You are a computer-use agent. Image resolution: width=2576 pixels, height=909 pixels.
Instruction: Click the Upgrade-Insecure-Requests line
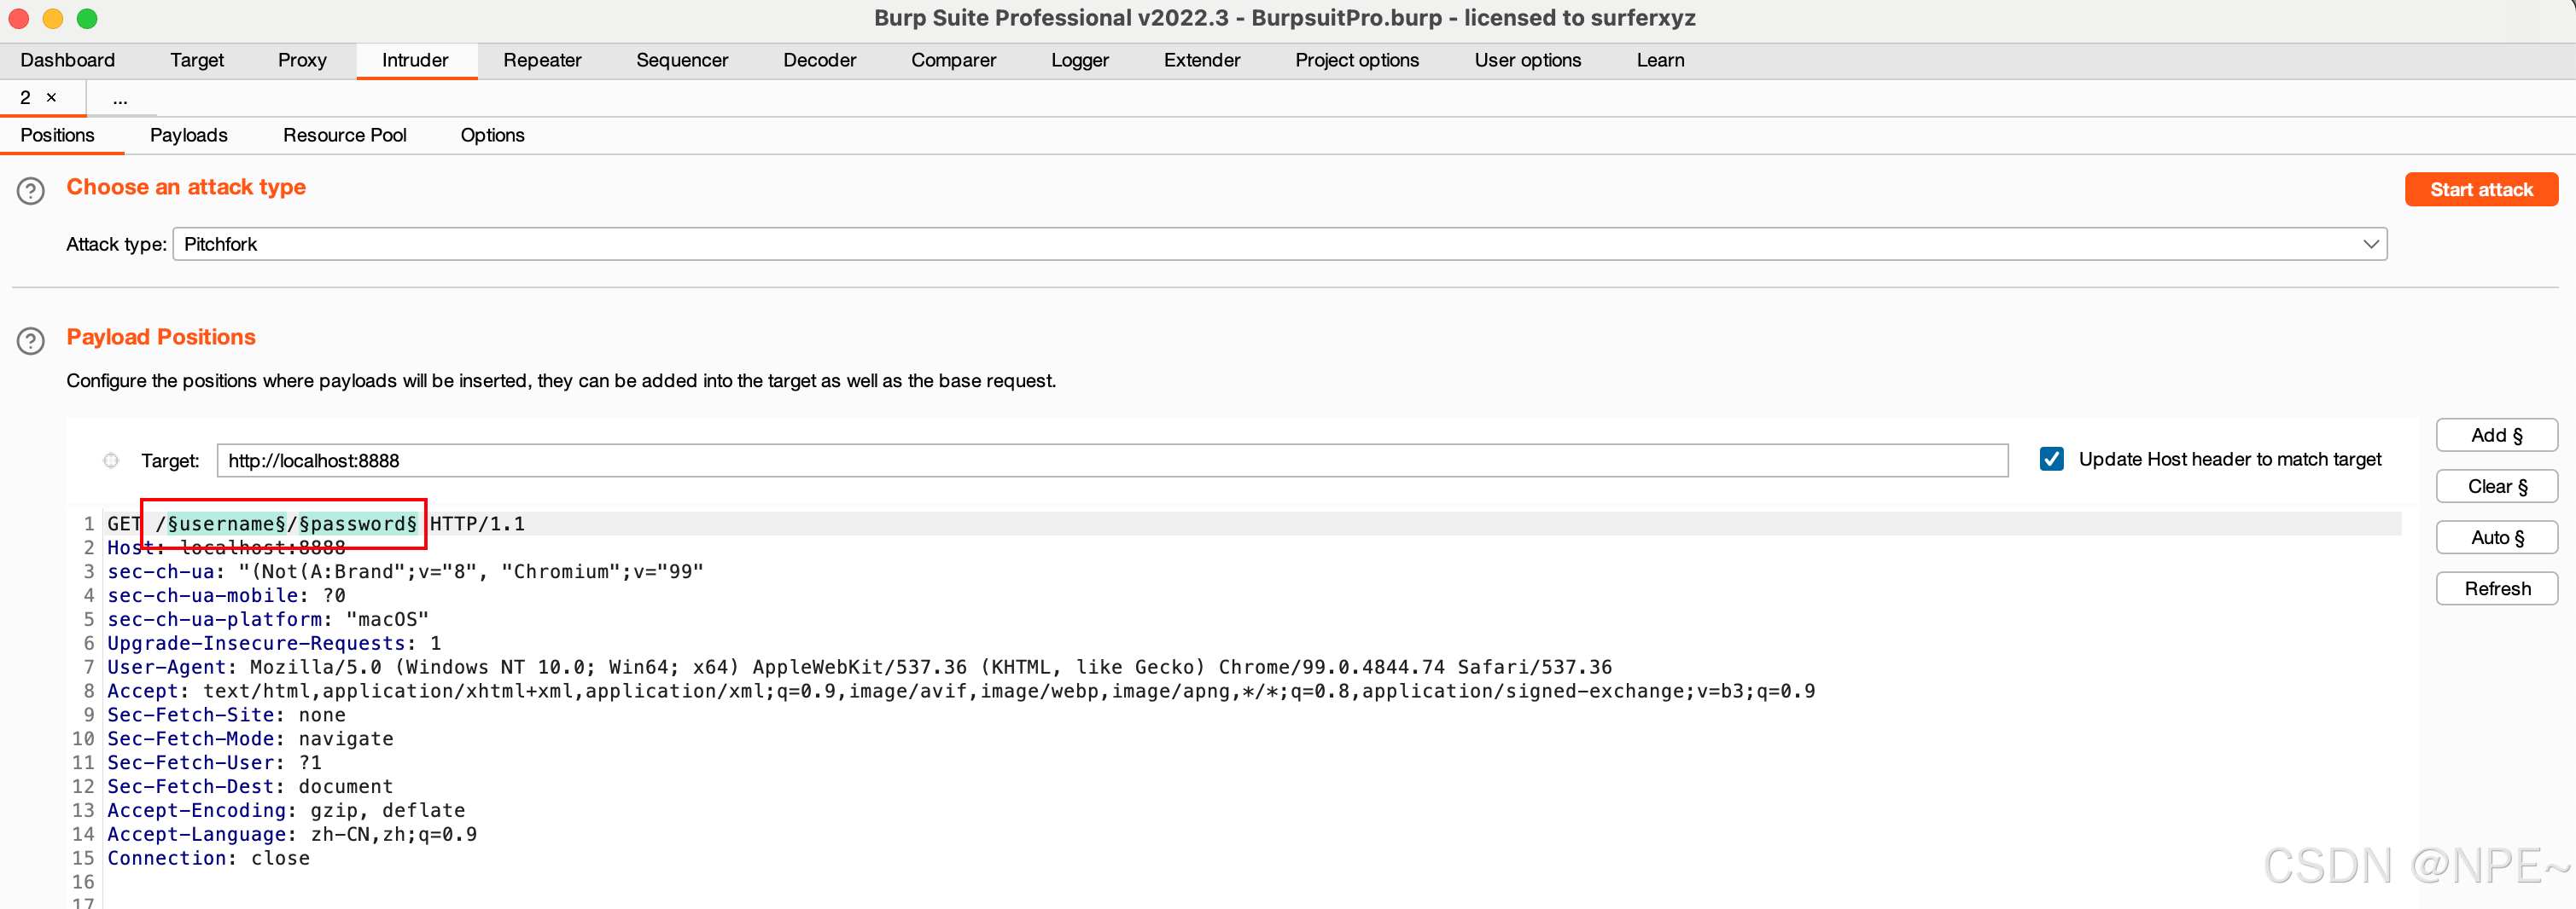[274, 643]
